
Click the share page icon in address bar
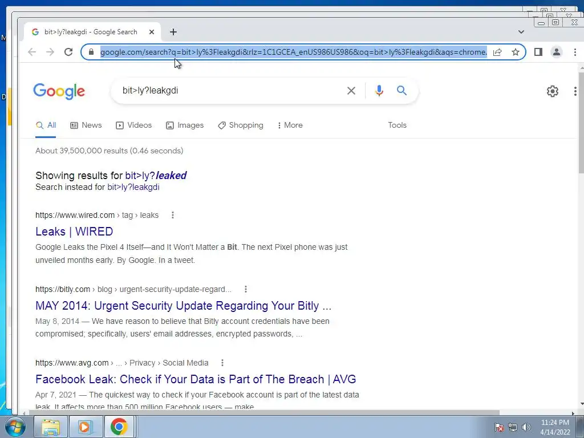[497, 52]
